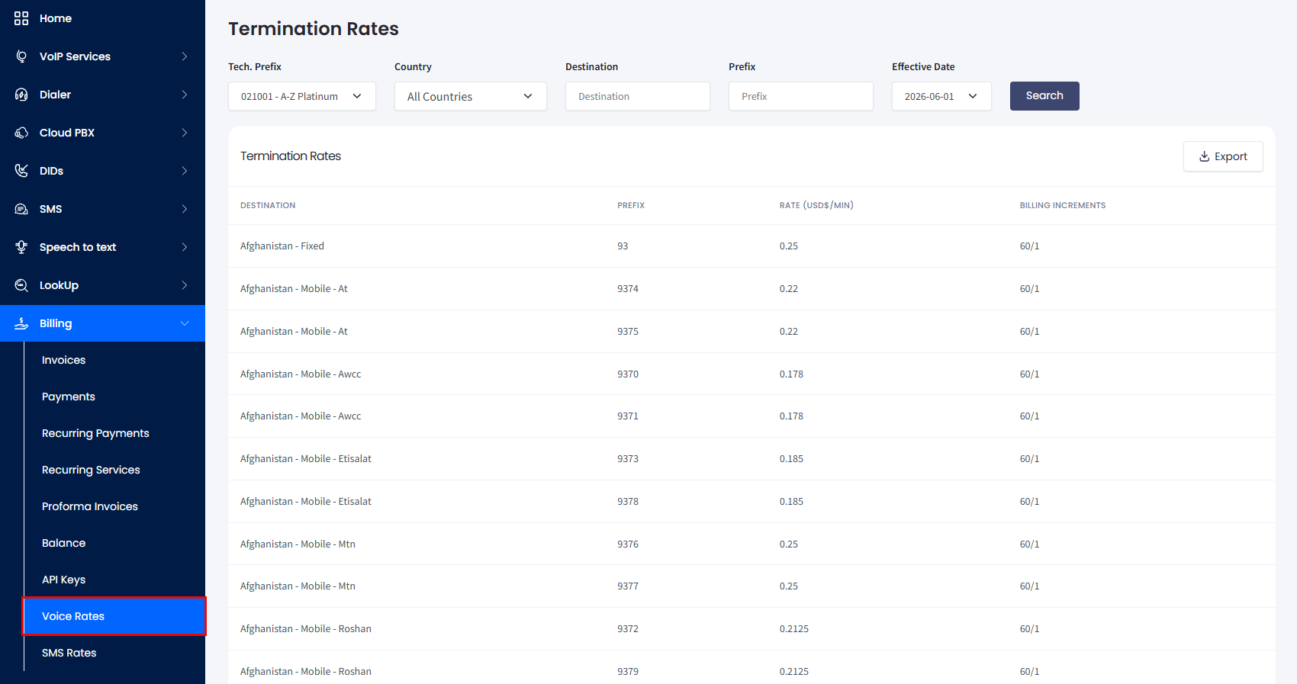This screenshot has height=684, width=1297.
Task: Click the PREFIX column header
Action: tap(631, 206)
